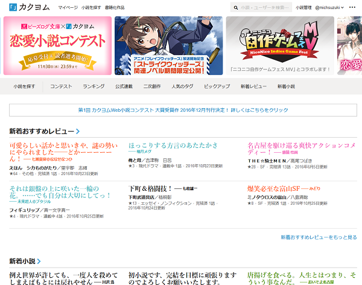The image size is (362, 285).
Task: Open the three-dots more menu
Action: pos(352,7)
